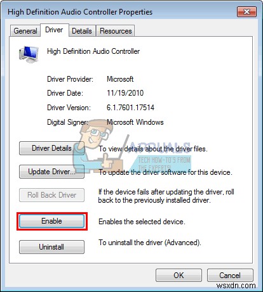Select the driver version 6.1.7601.17514 text
Viewport: 263px width, 292px height.
(130, 108)
